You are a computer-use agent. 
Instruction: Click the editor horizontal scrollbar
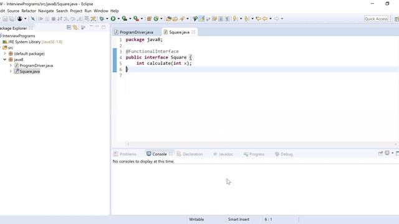tap(262, 144)
